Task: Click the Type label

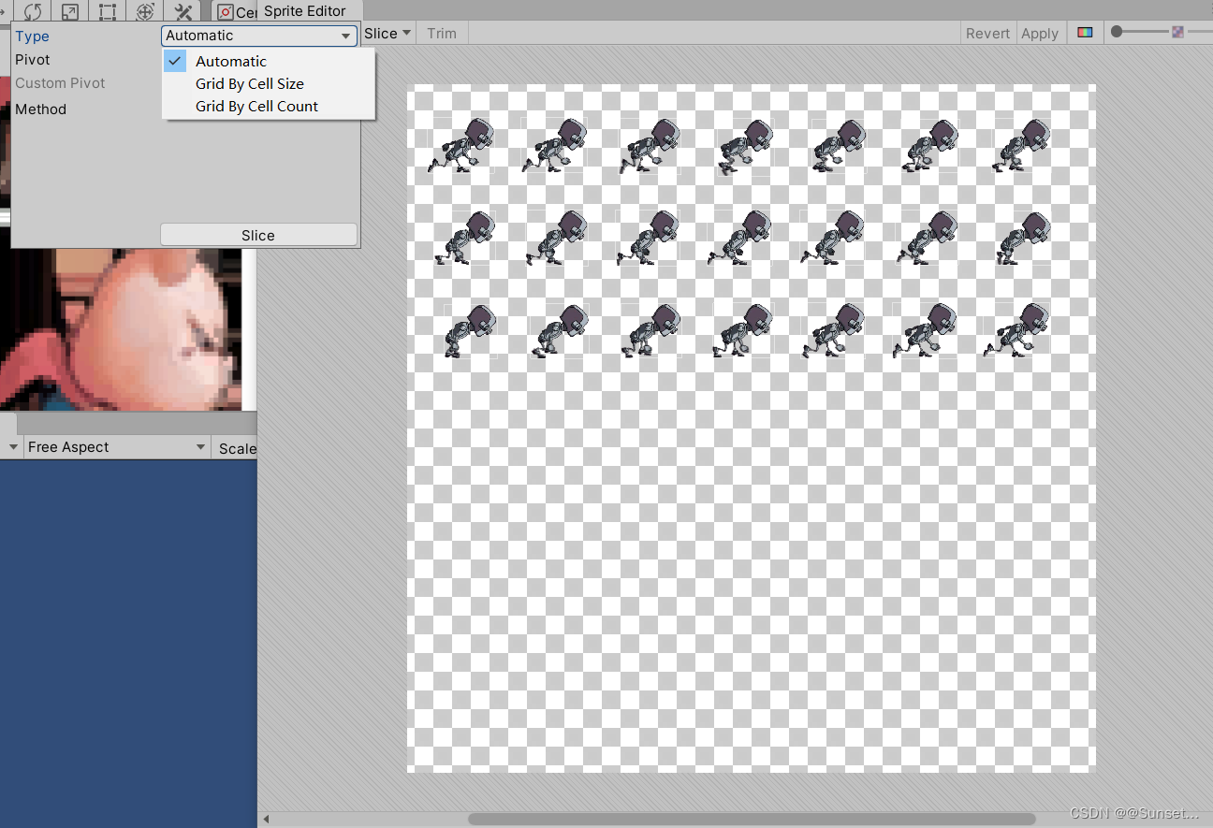Action: (x=32, y=36)
